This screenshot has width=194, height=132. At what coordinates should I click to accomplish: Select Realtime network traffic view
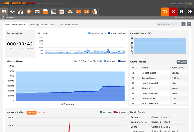(x=31, y=112)
